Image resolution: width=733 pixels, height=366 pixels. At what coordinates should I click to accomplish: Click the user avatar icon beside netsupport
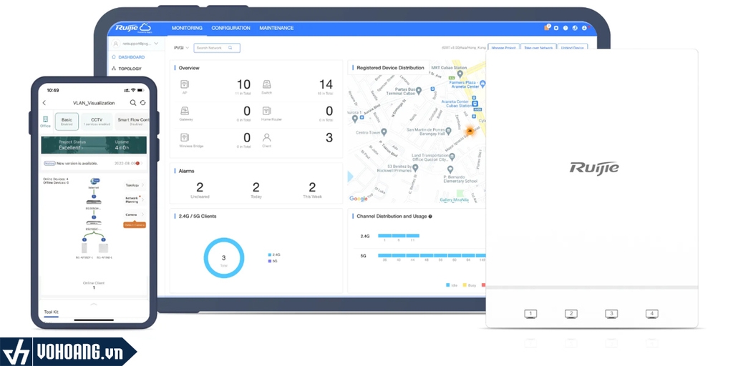click(x=115, y=44)
